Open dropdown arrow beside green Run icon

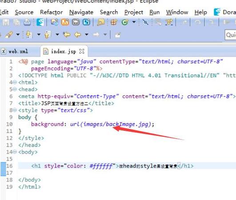pyautogui.click(x=134, y=22)
